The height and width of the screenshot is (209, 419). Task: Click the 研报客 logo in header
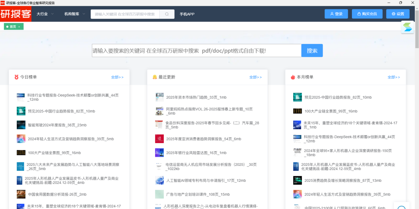point(16,14)
